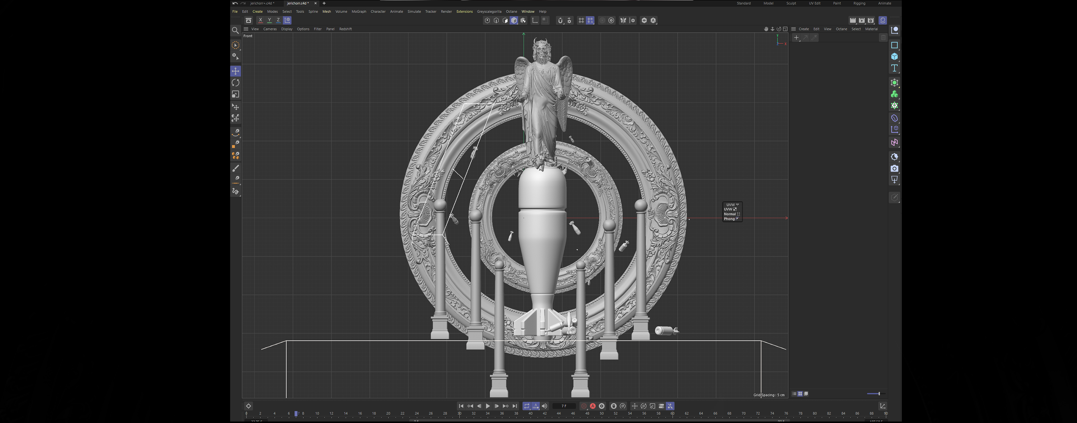Image resolution: width=1077 pixels, height=423 pixels.
Task: Open the MoGraph menu
Action: [x=358, y=11]
